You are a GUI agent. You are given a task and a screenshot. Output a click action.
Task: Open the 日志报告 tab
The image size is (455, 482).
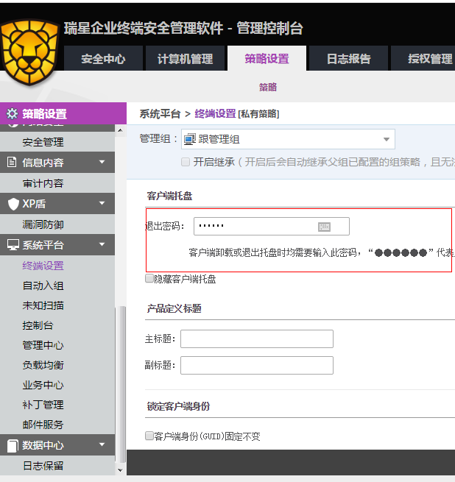click(348, 58)
